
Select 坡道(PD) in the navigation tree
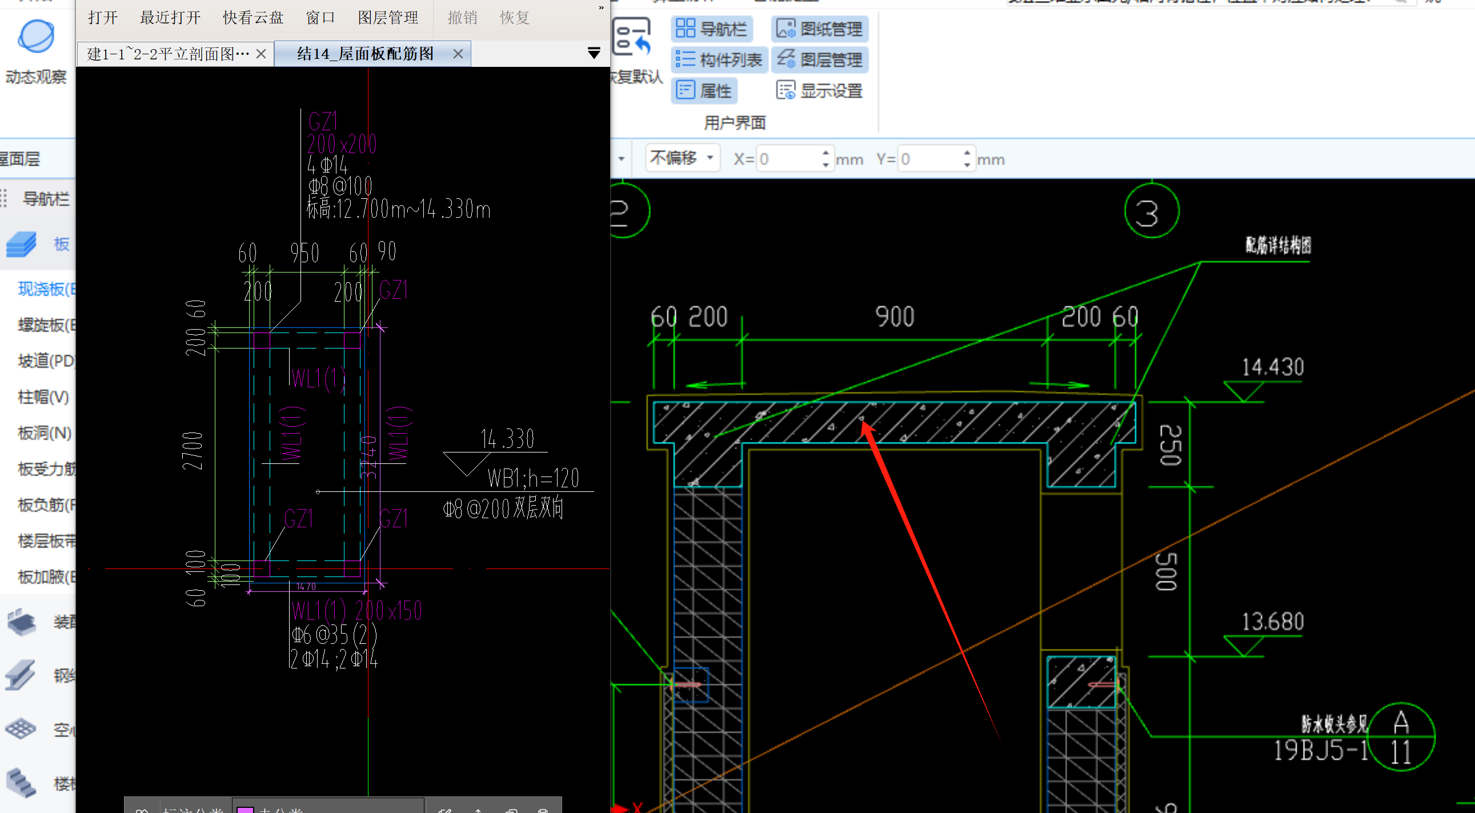pos(46,361)
